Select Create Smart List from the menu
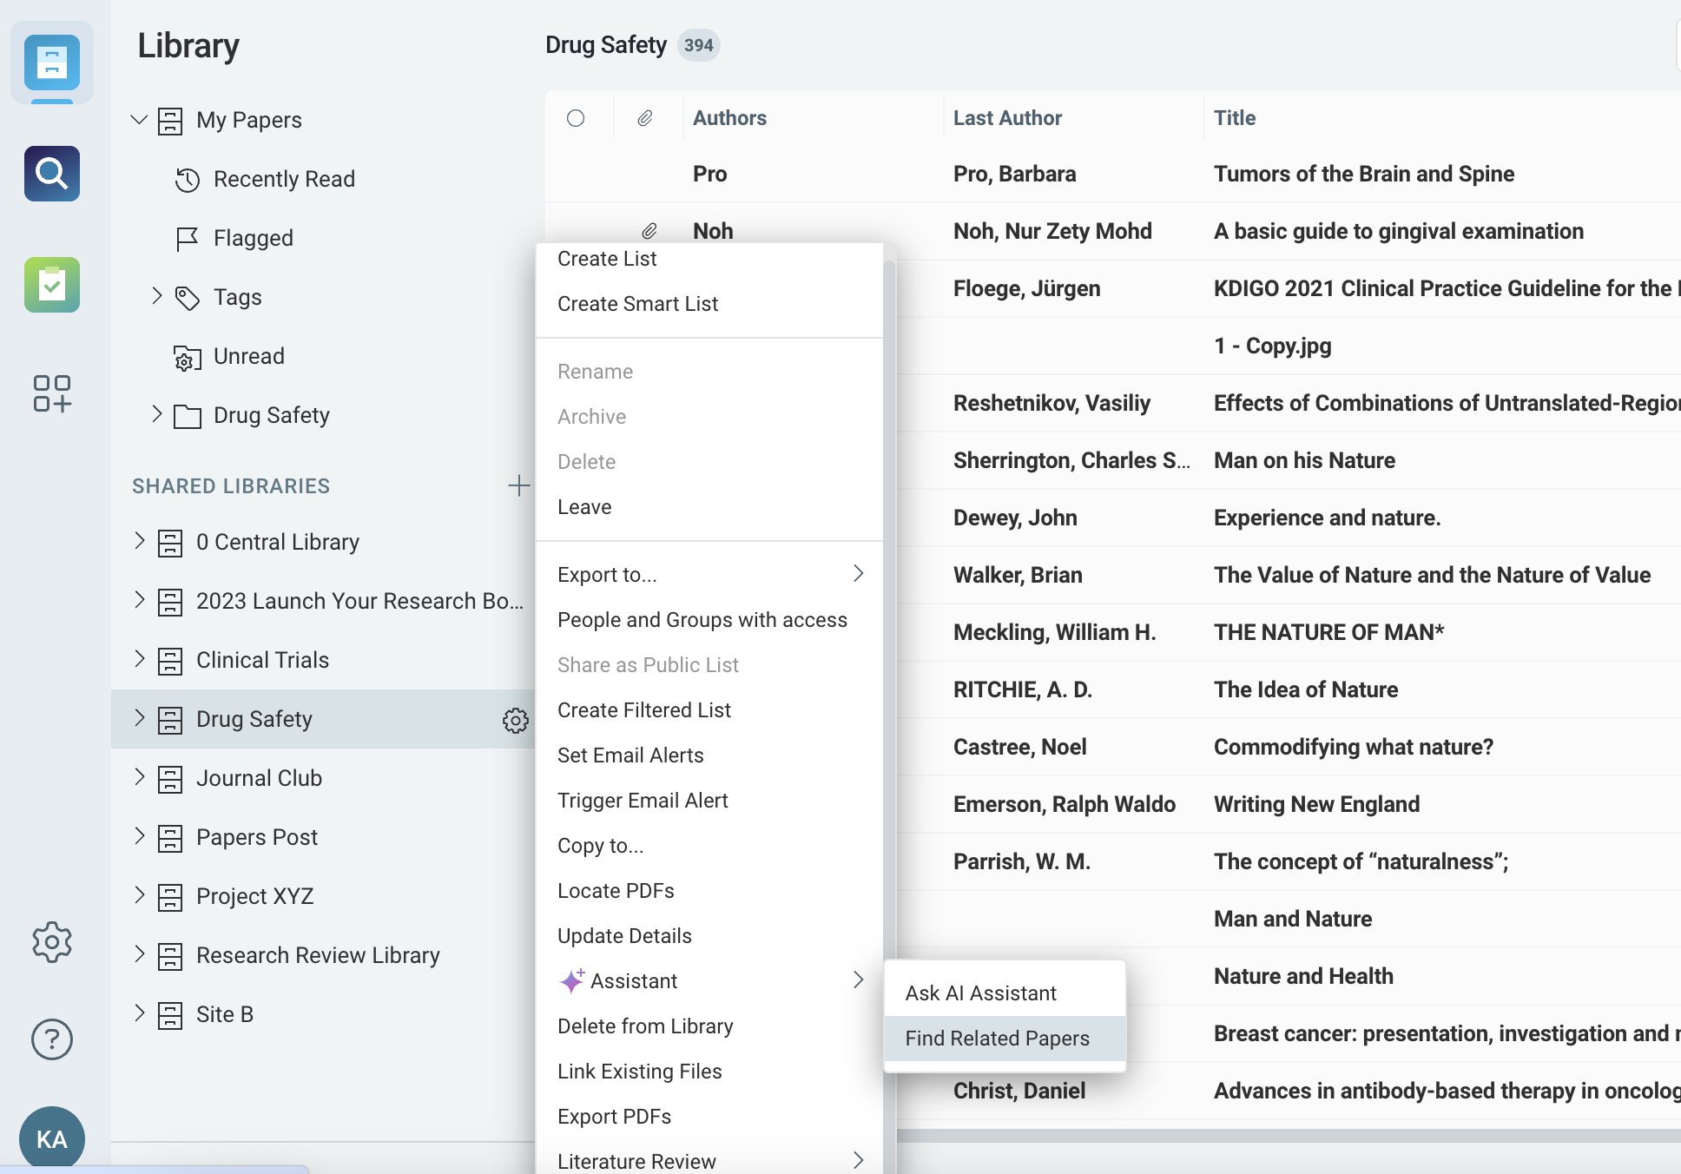This screenshot has height=1174, width=1681. click(637, 303)
